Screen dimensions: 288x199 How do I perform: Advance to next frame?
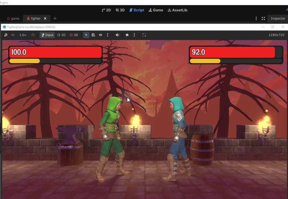coord(13,35)
